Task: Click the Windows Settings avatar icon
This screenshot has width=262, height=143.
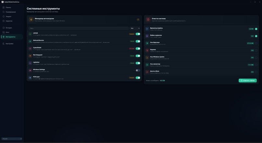Action: point(30,71)
